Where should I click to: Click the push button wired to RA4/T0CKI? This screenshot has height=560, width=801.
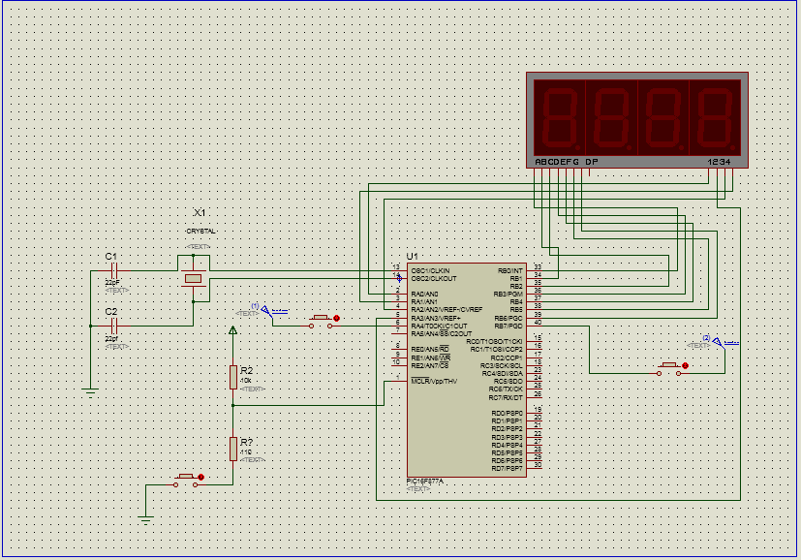point(321,322)
